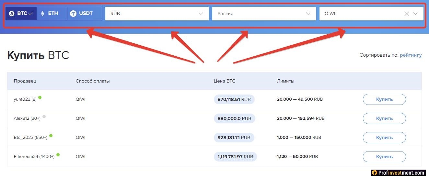This screenshot has width=429, height=179.
Task: Sort offers by рейтингу link
Action: click(411, 55)
